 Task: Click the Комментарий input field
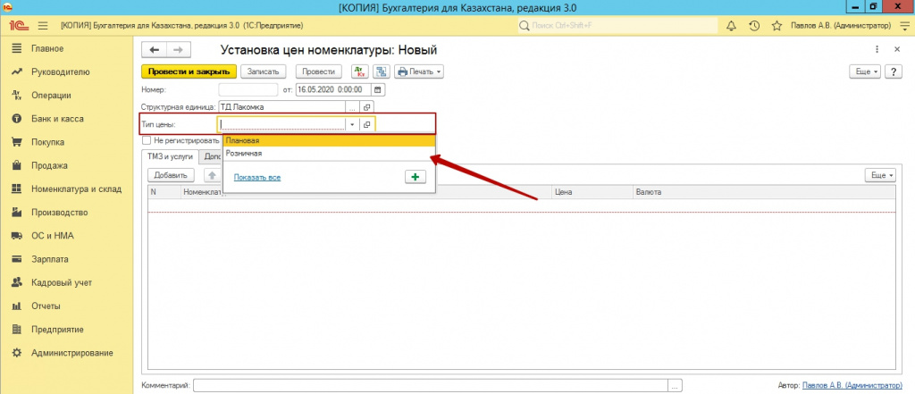tap(432, 385)
